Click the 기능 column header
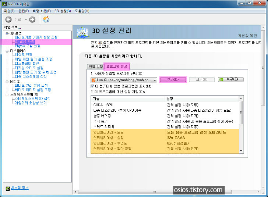This screenshot has height=197, width=268. [x=128, y=98]
